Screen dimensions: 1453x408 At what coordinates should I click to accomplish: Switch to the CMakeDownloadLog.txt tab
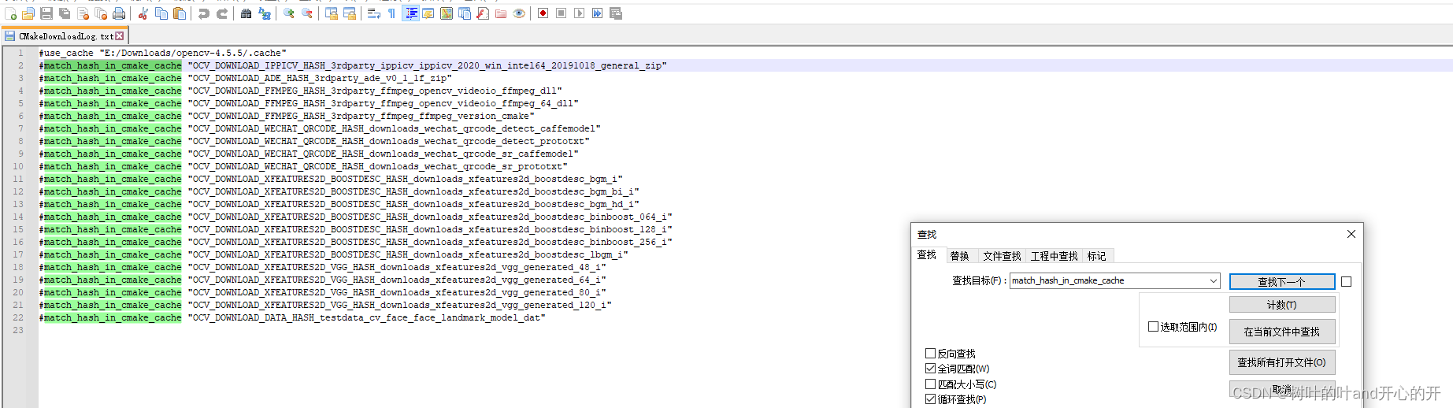pyautogui.click(x=64, y=36)
